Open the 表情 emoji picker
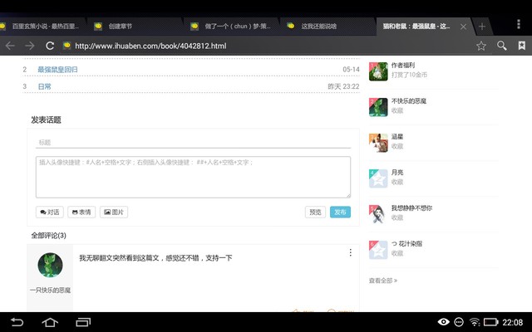532x332 pixels. (x=81, y=212)
